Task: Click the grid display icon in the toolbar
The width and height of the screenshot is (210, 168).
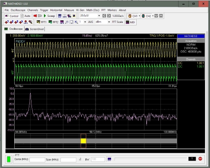Action: pos(64,16)
